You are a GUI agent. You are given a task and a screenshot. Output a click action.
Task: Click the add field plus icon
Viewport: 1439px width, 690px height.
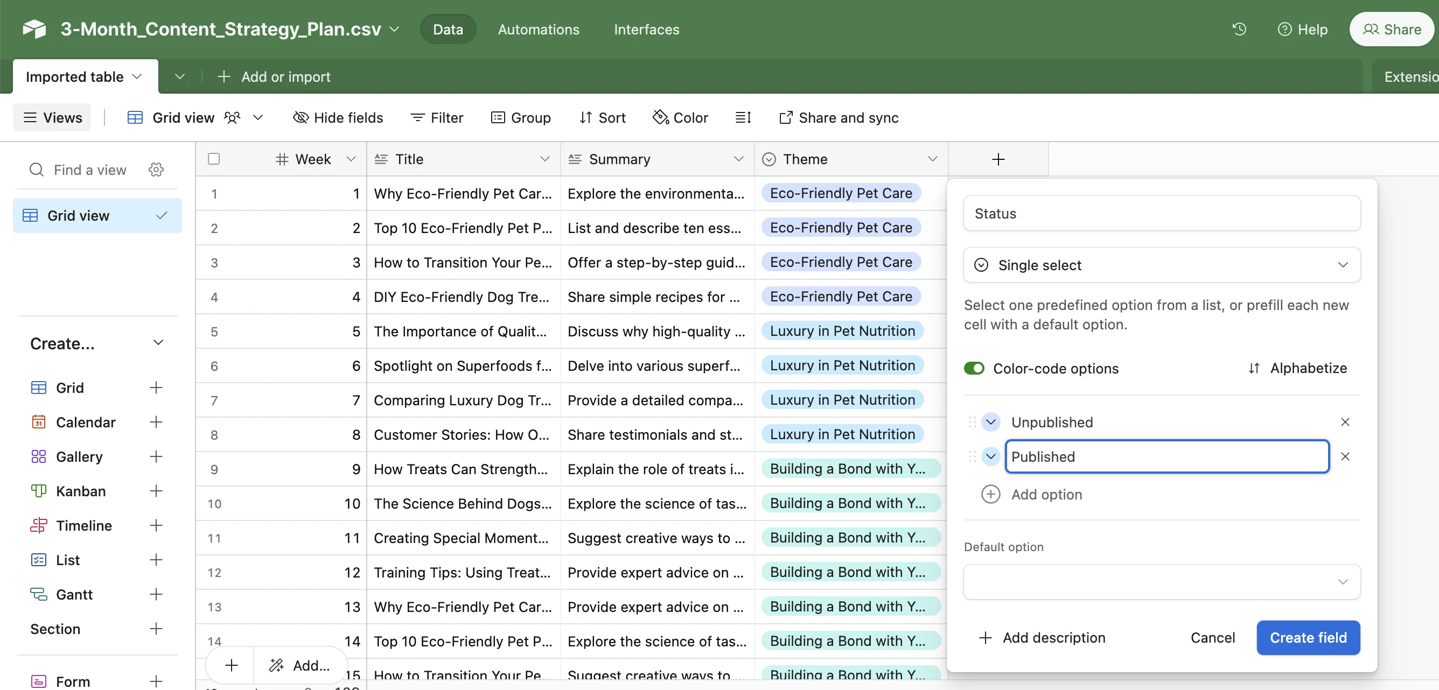coord(998,160)
